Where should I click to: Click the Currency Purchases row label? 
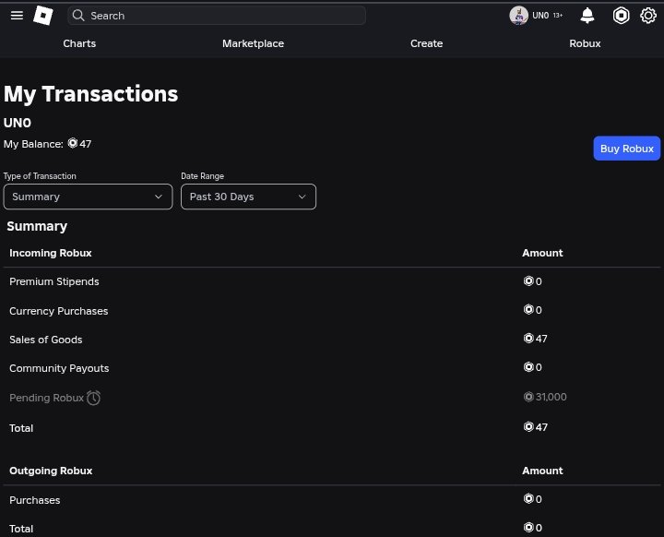pyautogui.click(x=58, y=311)
